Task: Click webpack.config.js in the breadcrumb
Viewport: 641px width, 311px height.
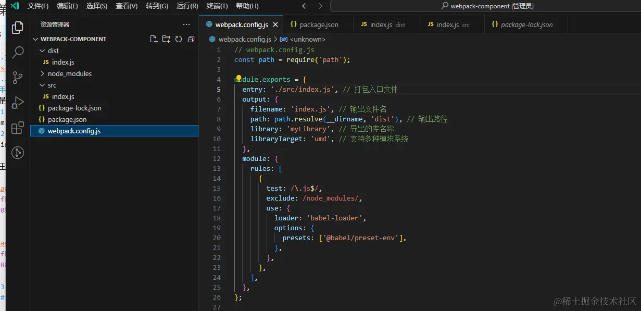Action: 244,39
